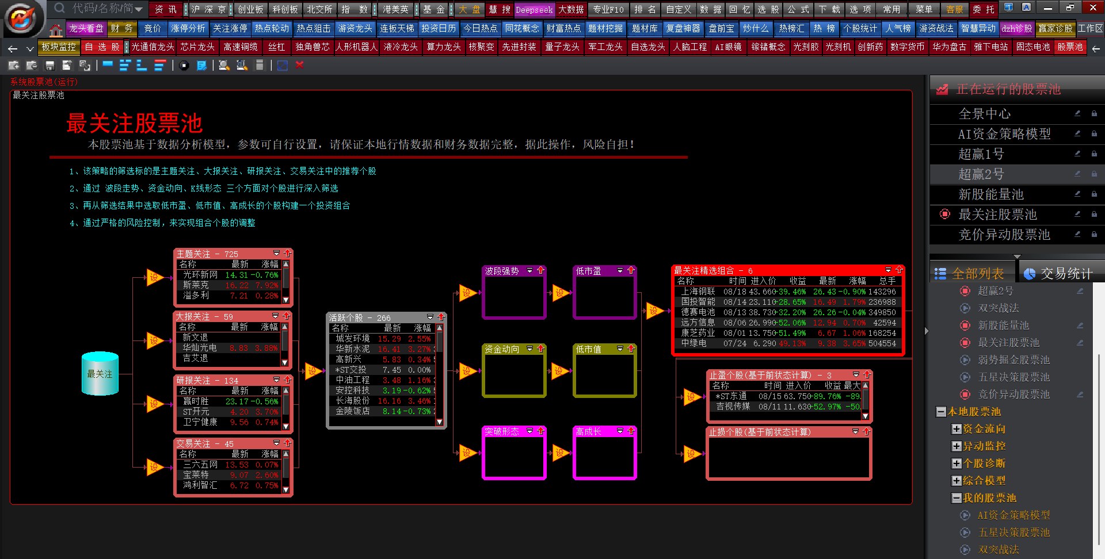This screenshot has width=1105, height=559.
Task: Toggle run state of 双突战法 in list
Action: [965, 308]
